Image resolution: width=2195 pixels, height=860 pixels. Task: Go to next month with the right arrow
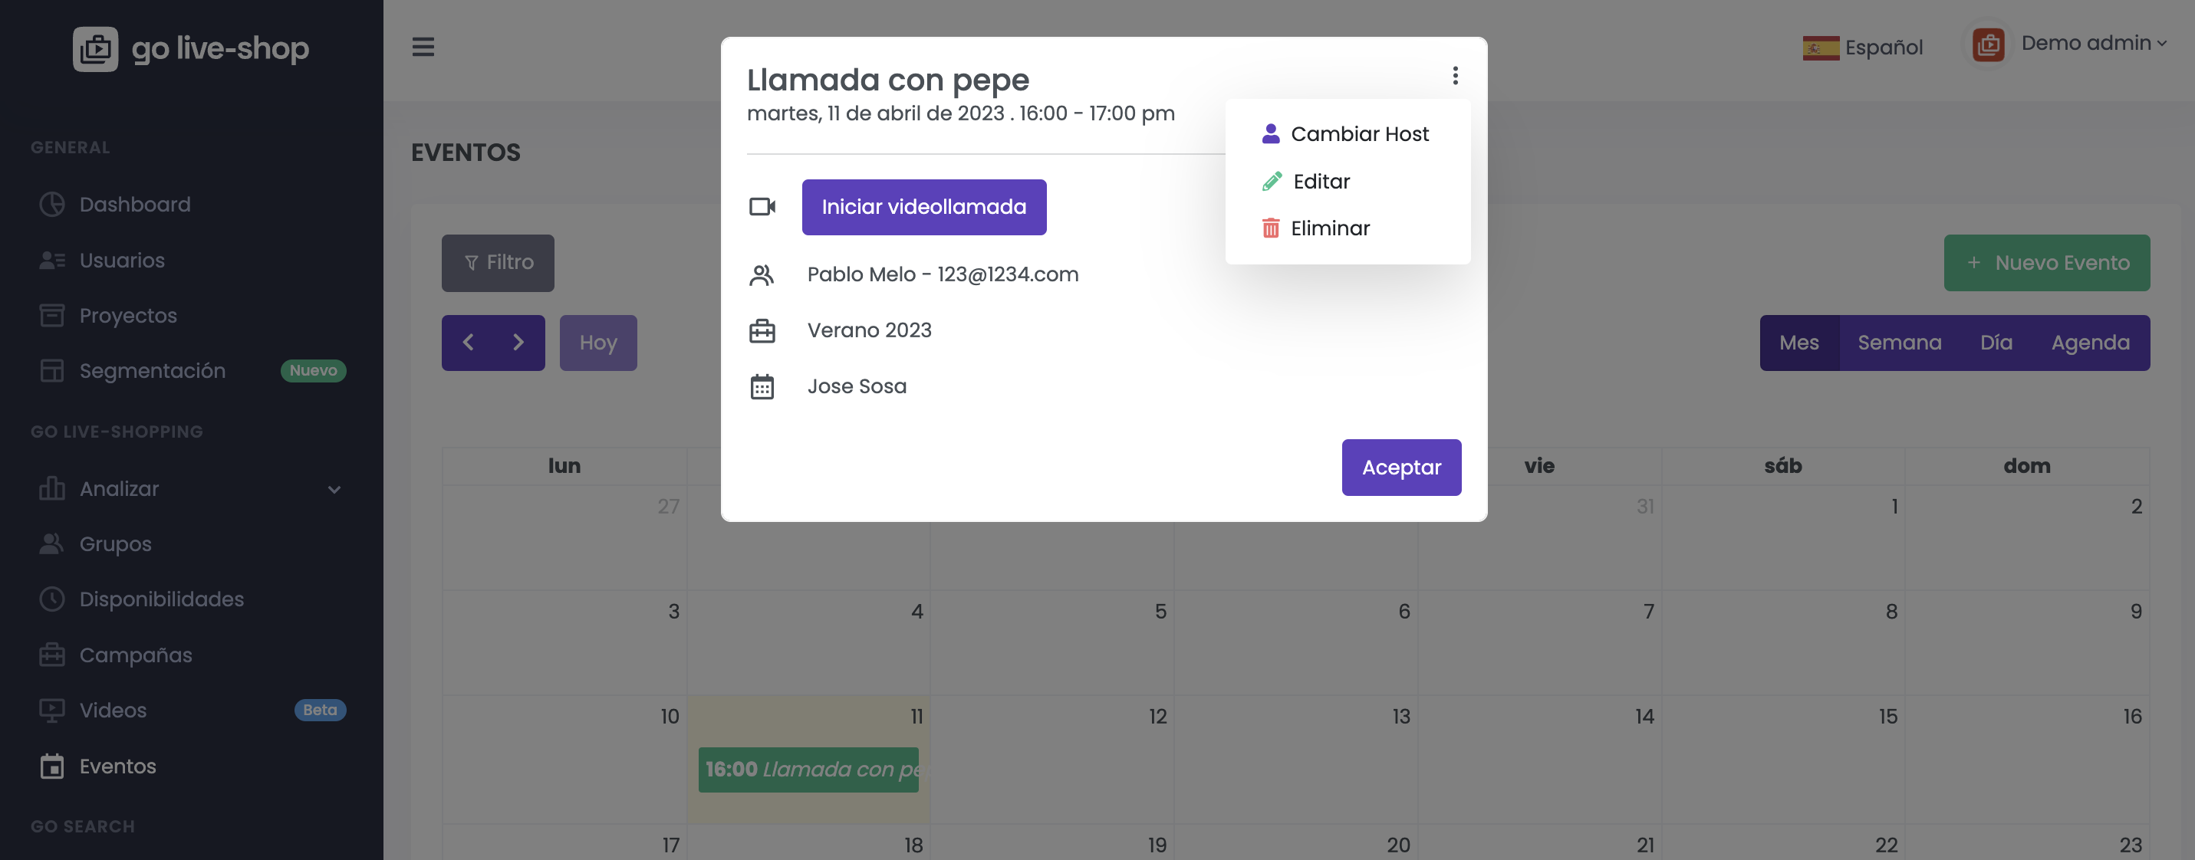518,343
